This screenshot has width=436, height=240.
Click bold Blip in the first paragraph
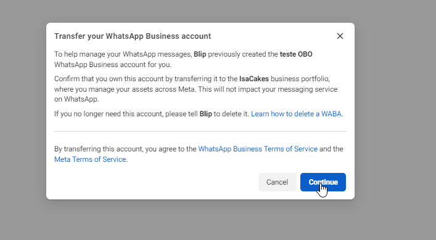[x=200, y=54]
